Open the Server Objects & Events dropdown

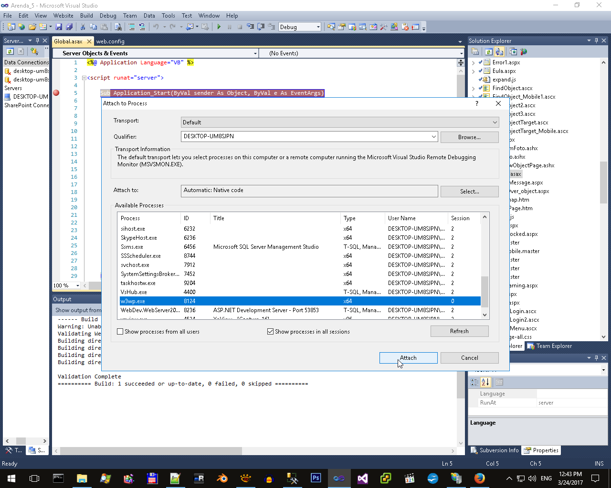[x=255, y=53]
